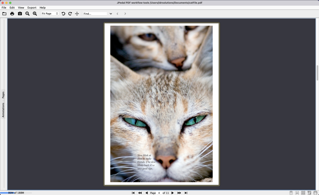Viewport: 319px width, 195px height.
Task: Open the print dialog
Action: tap(12, 13)
